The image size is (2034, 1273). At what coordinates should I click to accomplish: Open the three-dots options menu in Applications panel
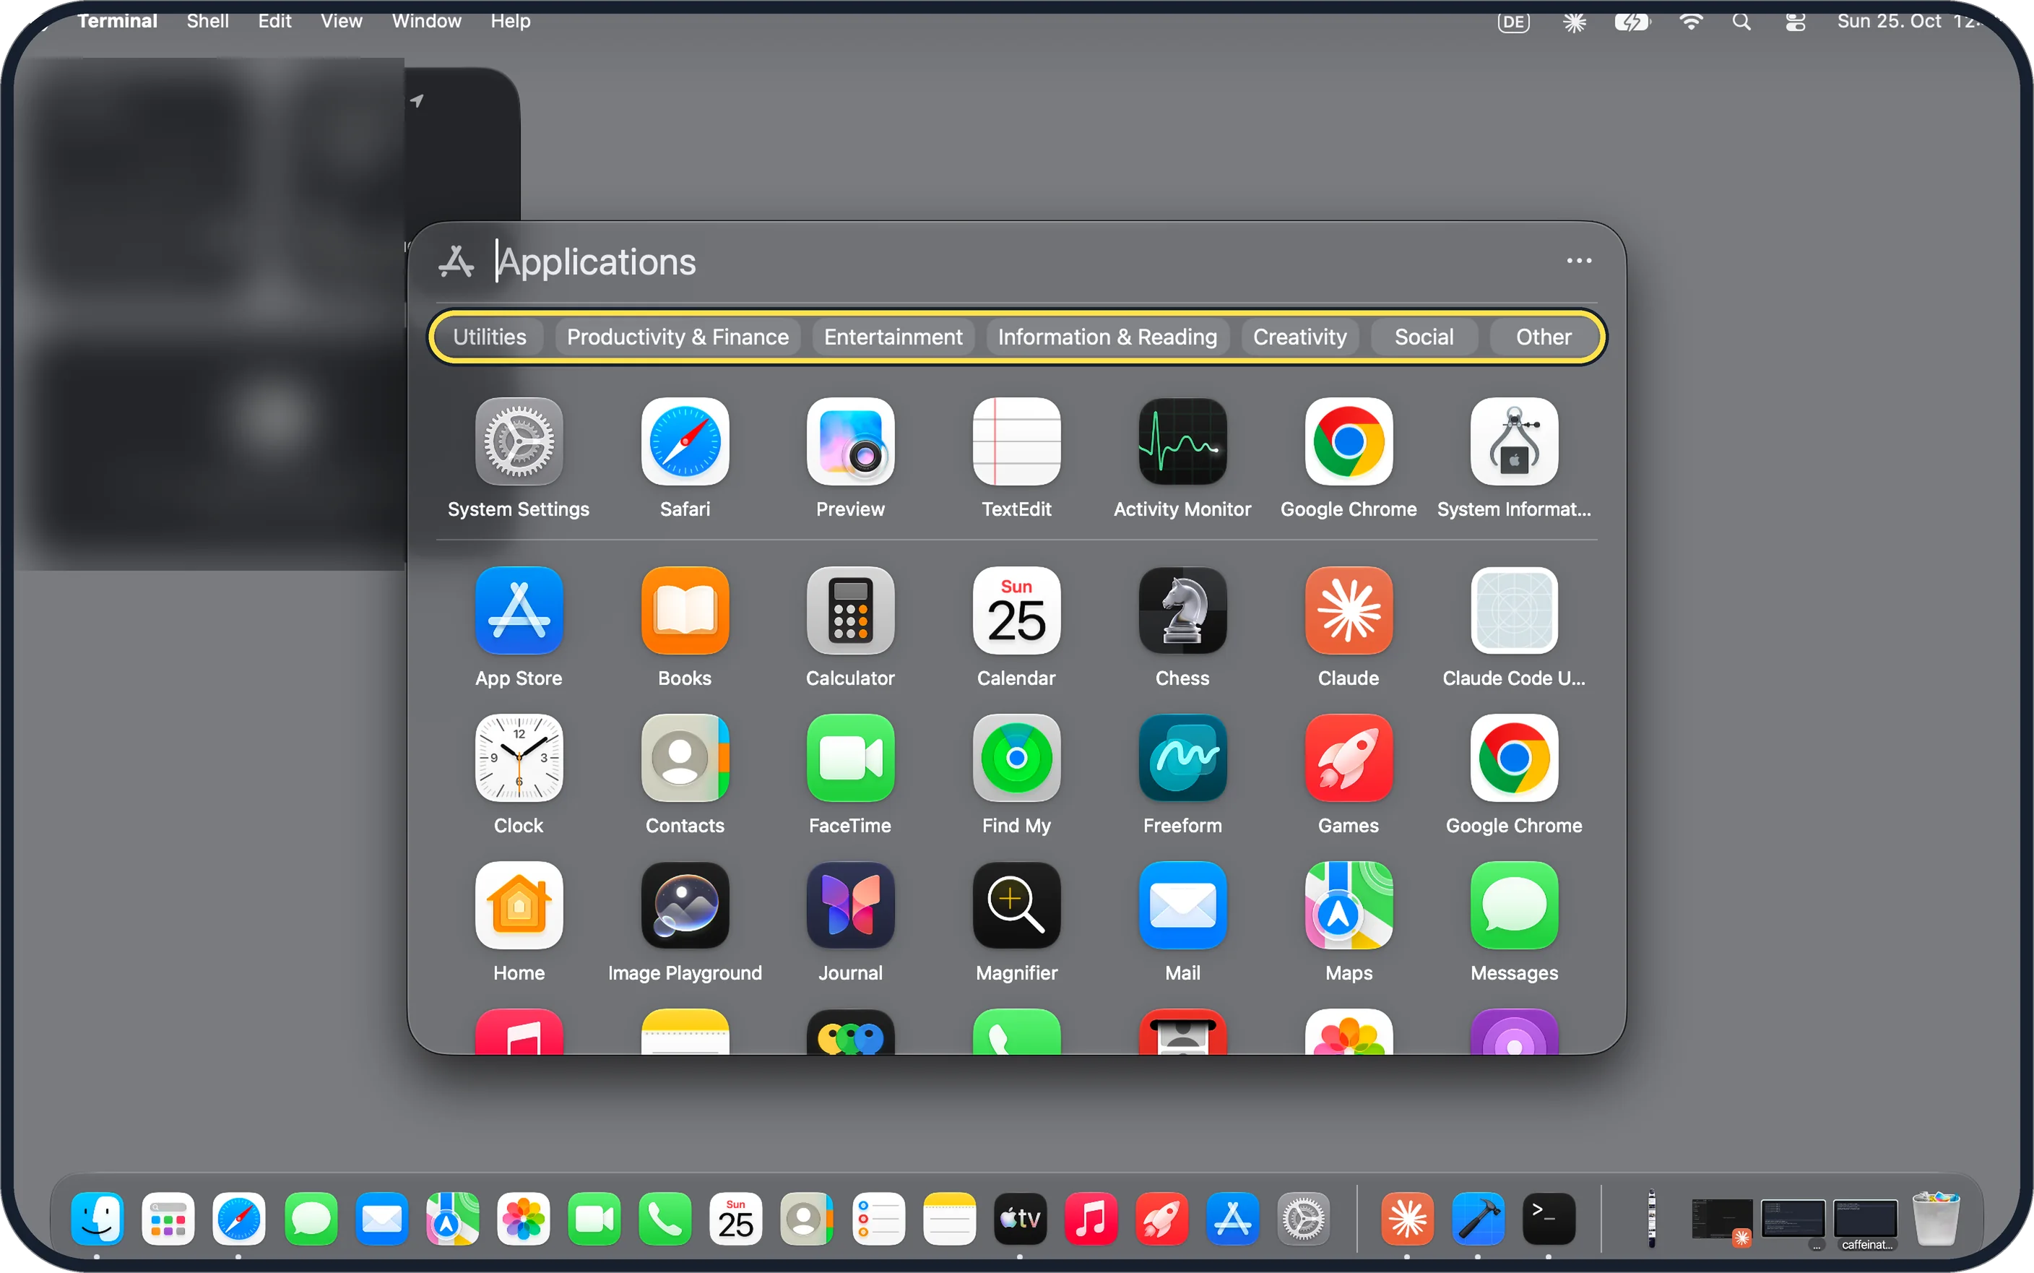coord(1579,261)
